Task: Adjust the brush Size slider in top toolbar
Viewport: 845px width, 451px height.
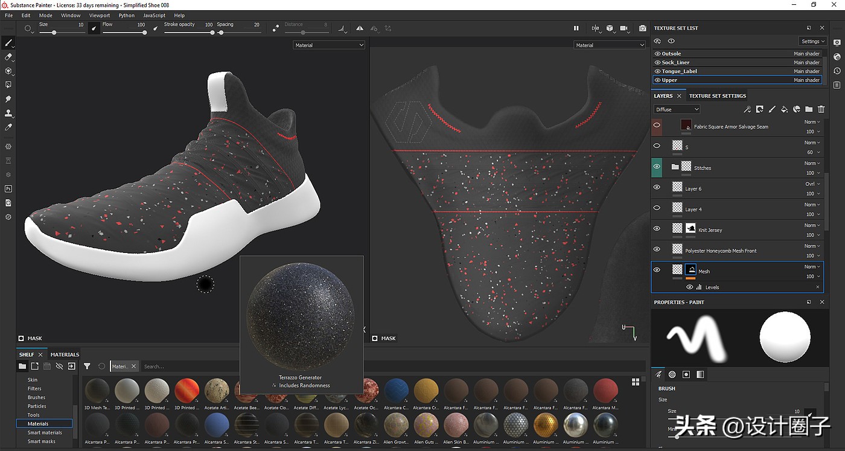Action: point(62,32)
